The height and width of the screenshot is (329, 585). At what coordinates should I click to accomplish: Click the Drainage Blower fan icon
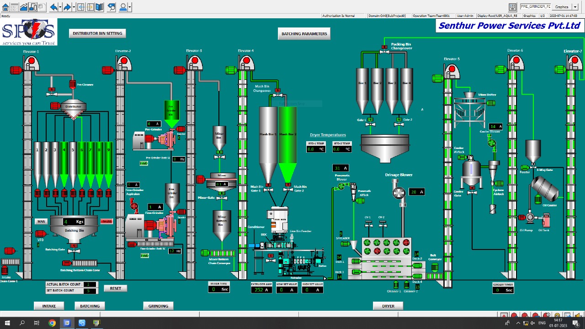click(x=399, y=193)
